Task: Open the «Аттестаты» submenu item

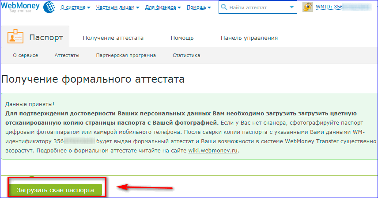Action: pos(67,56)
